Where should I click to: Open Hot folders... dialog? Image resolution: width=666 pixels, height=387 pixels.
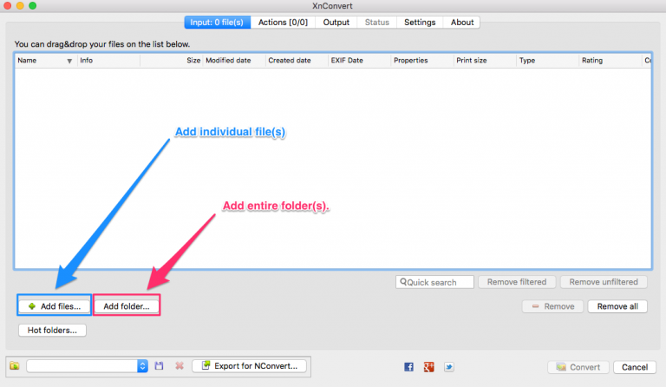point(52,330)
